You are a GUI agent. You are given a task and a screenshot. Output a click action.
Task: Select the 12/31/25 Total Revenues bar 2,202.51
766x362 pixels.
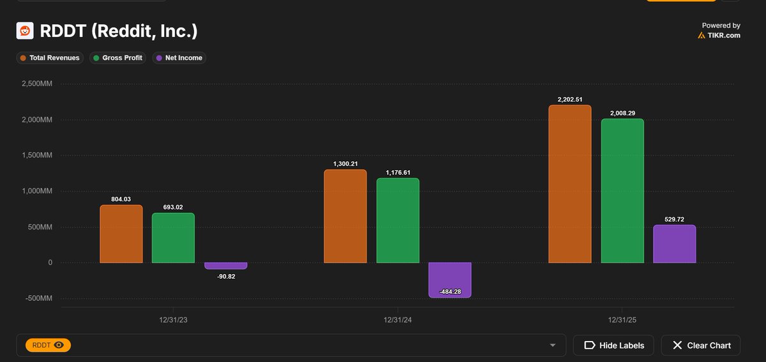(570, 184)
